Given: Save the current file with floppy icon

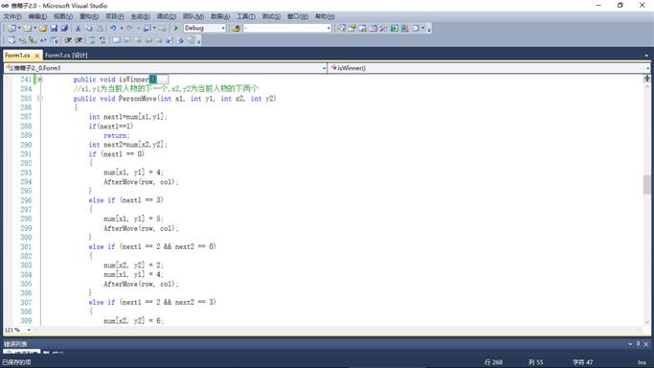Looking at the screenshot, I should point(54,28).
